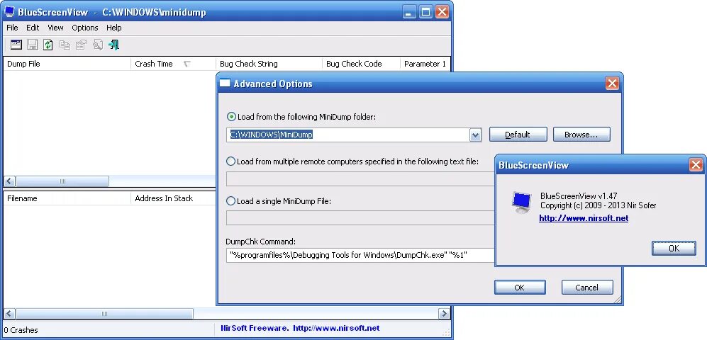The height and width of the screenshot is (340, 707).
Task: Click lower pane scrollbar left arrow
Action: coord(9,313)
